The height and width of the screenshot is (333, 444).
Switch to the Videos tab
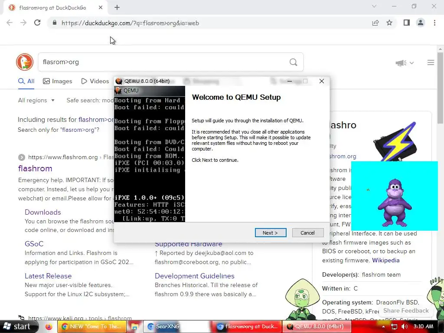tap(95, 81)
